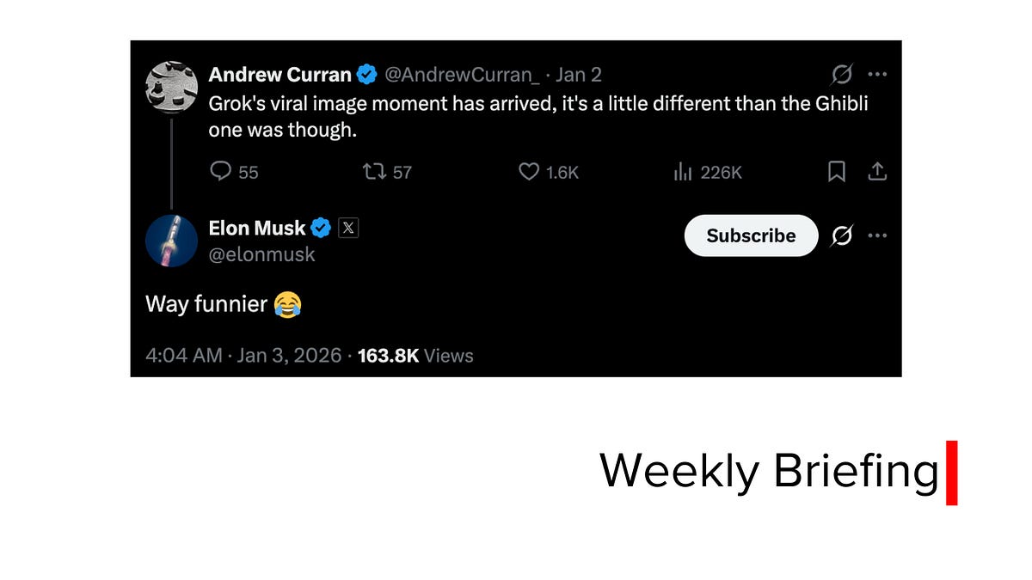Like Andrew Curran's post with the heart
This screenshot has height=580, width=1032.
[x=529, y=172]
